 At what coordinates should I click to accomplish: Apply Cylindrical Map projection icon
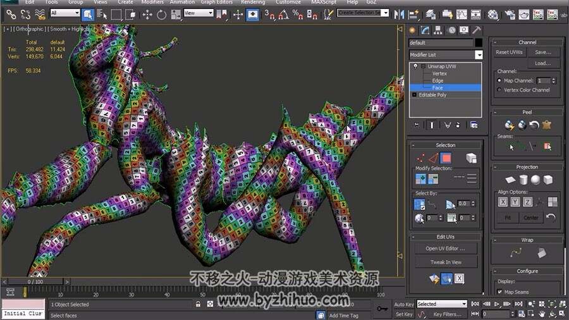tap(523, 180)
